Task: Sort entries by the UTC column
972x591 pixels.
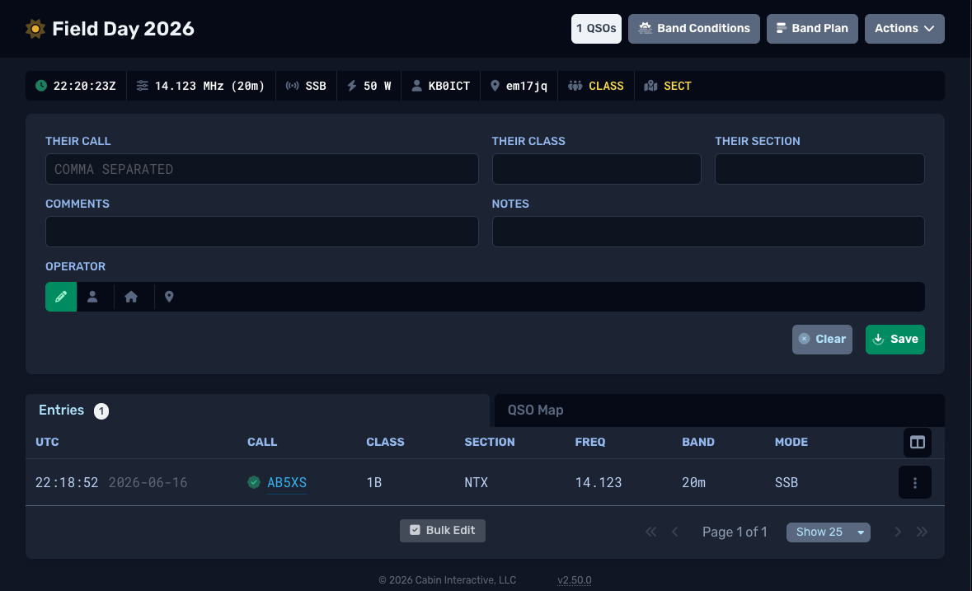Action: [47, 443]
